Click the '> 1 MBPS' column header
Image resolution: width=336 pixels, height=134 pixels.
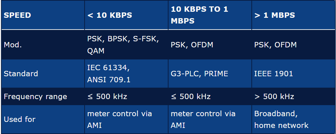point(293,15)
